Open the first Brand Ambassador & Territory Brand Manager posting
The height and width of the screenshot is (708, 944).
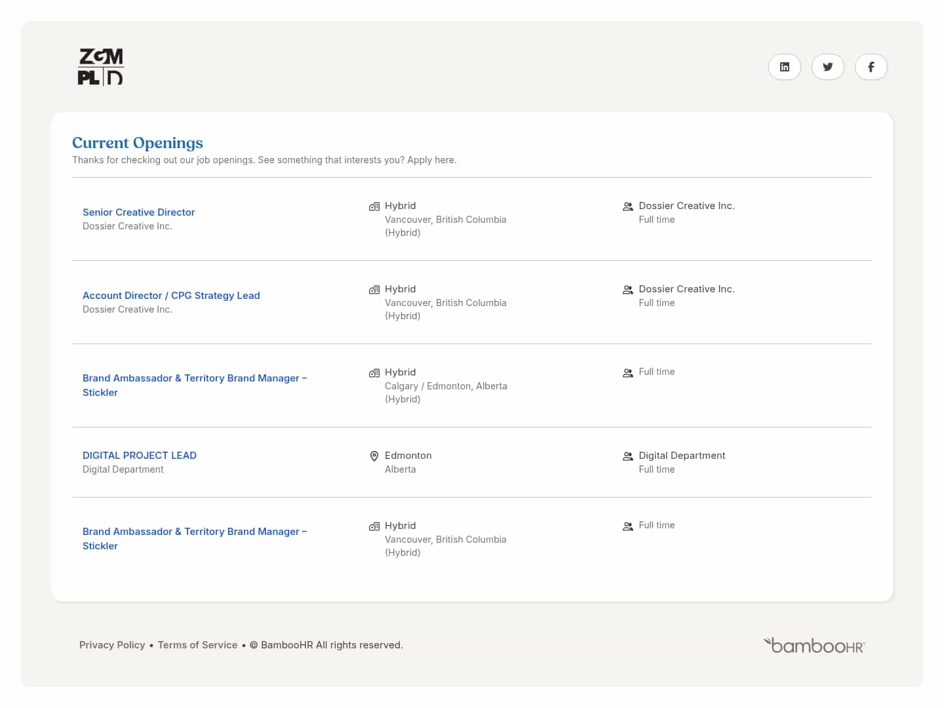coord(195,385)
